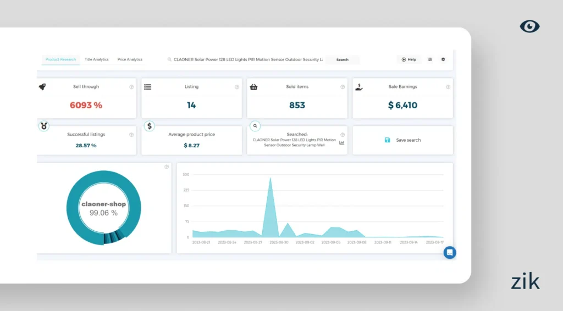Click the Sell through help question mark
This screenshot has height=311, width=563.
(131, 87)
